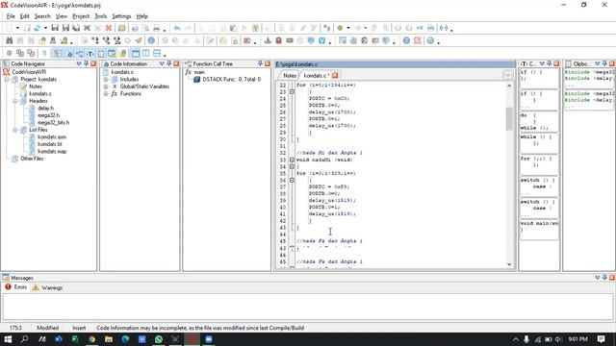Click the Print toolbar icon

coord(156,28)
